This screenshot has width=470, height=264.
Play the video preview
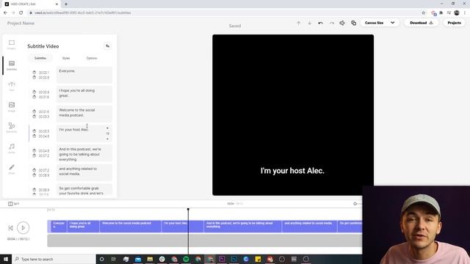pyautogui.click(x=23, y=228)
